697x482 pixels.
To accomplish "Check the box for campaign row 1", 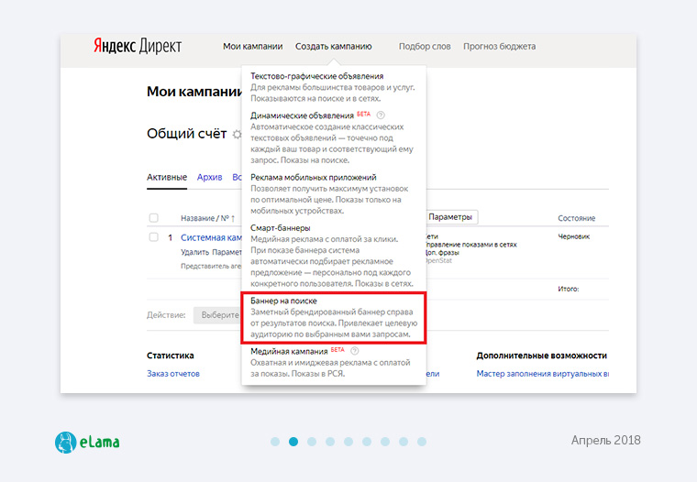I will click(x=153, y=237).
